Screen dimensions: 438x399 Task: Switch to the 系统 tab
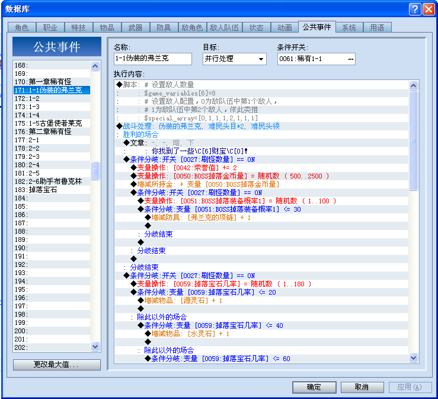(349, 27)
